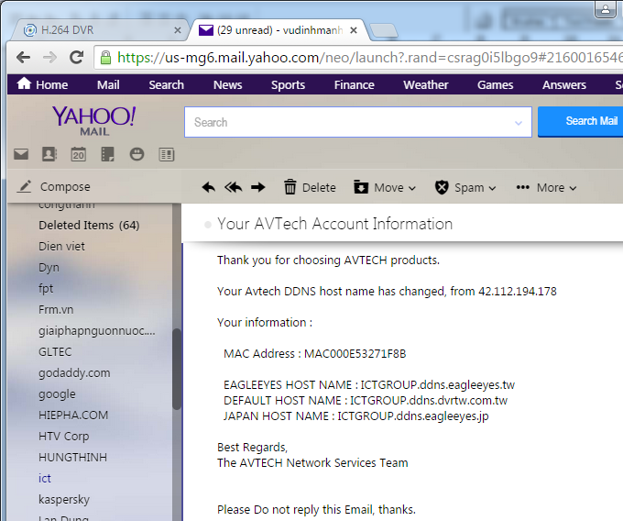Viewport: 623px width, 521px height.
Task: Open Mail in top navigation
Action: click(108, 84)
